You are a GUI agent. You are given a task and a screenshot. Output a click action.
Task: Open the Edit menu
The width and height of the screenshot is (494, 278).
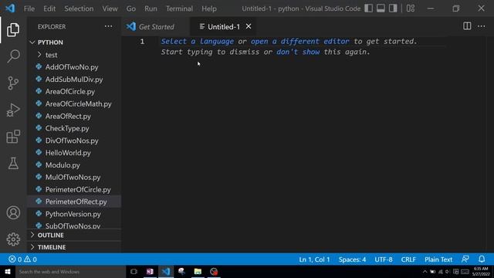(x=49, y=8)
